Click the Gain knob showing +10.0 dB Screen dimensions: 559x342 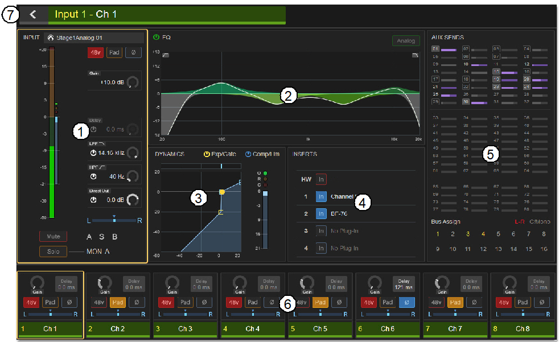(133, 83)
